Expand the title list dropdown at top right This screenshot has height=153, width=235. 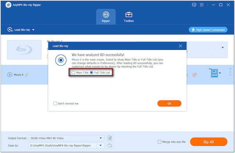[x=223, y=47]
